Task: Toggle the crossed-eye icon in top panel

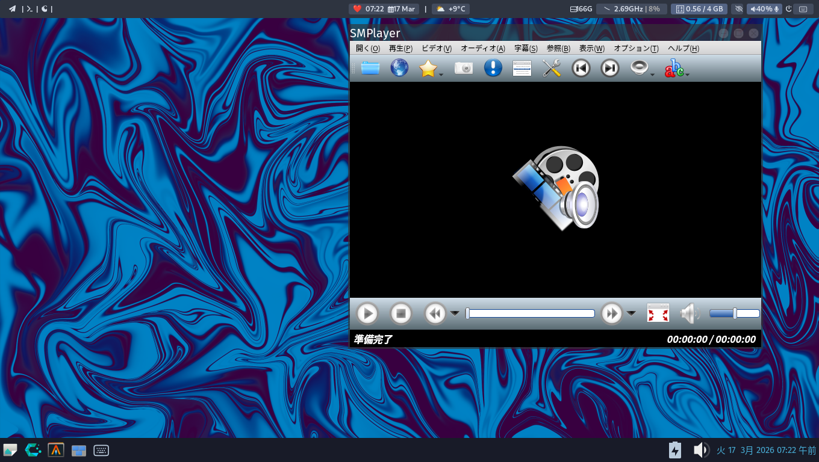Action: pyautogui.click(x=739, y=9)
